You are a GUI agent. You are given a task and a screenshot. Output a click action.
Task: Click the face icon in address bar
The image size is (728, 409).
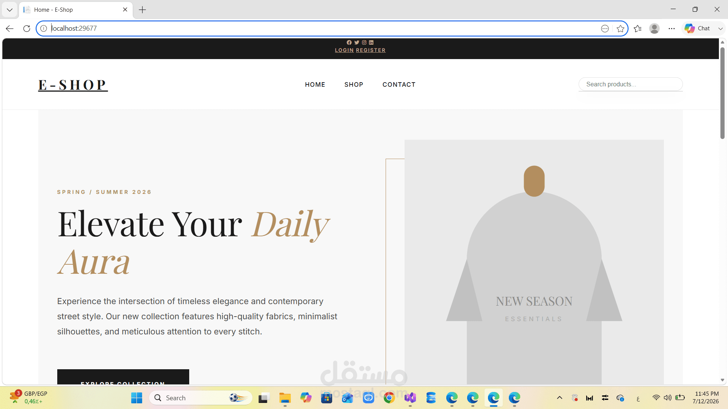click(605, 28)
